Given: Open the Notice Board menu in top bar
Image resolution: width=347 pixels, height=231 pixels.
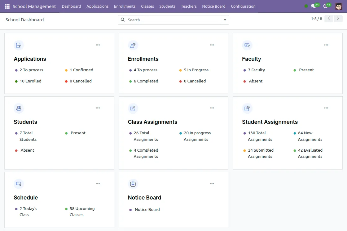Looking at the screenshot, I should point(213,6).
